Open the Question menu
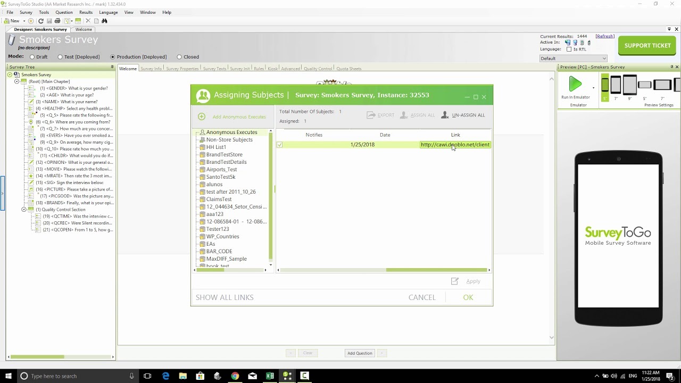This screenshot has height=383, width=681. (63, 12)
